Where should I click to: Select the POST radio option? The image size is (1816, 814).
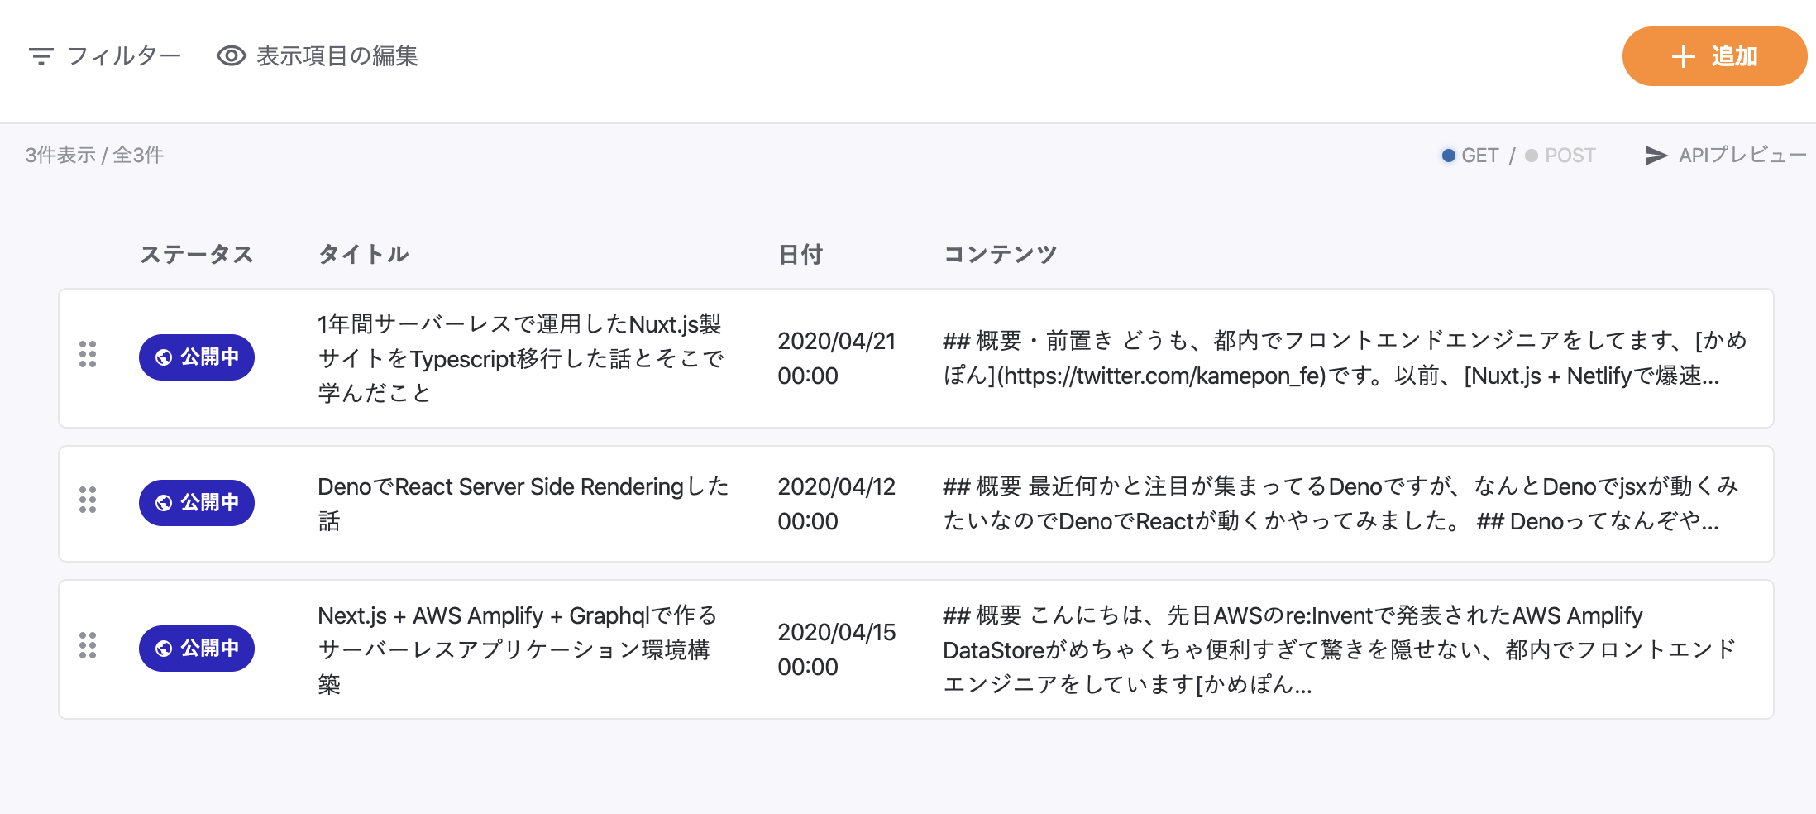[1532, 156]
